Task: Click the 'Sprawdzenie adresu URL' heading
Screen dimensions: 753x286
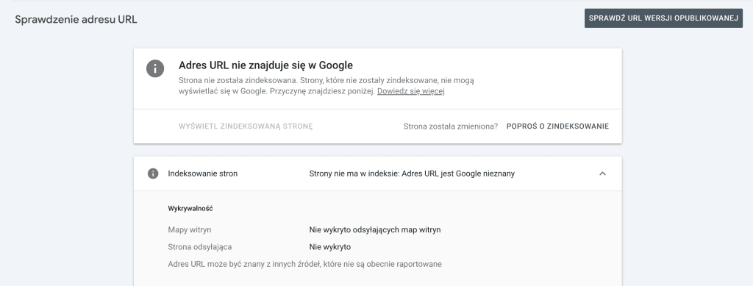Action: tap(76, 20)
